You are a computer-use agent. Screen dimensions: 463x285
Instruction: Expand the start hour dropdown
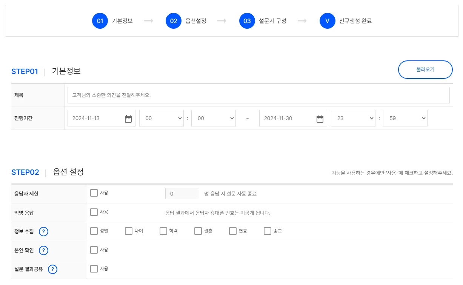click(x=161, y=118)
